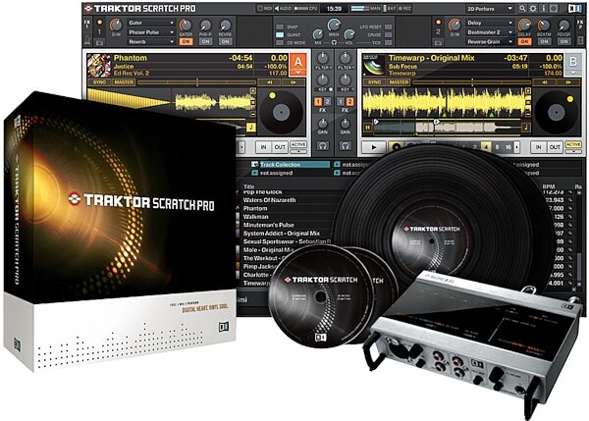The height and width of the screenshot is (421, 589).
Task: Click the play button on deck B
Action: coord(373,147)
